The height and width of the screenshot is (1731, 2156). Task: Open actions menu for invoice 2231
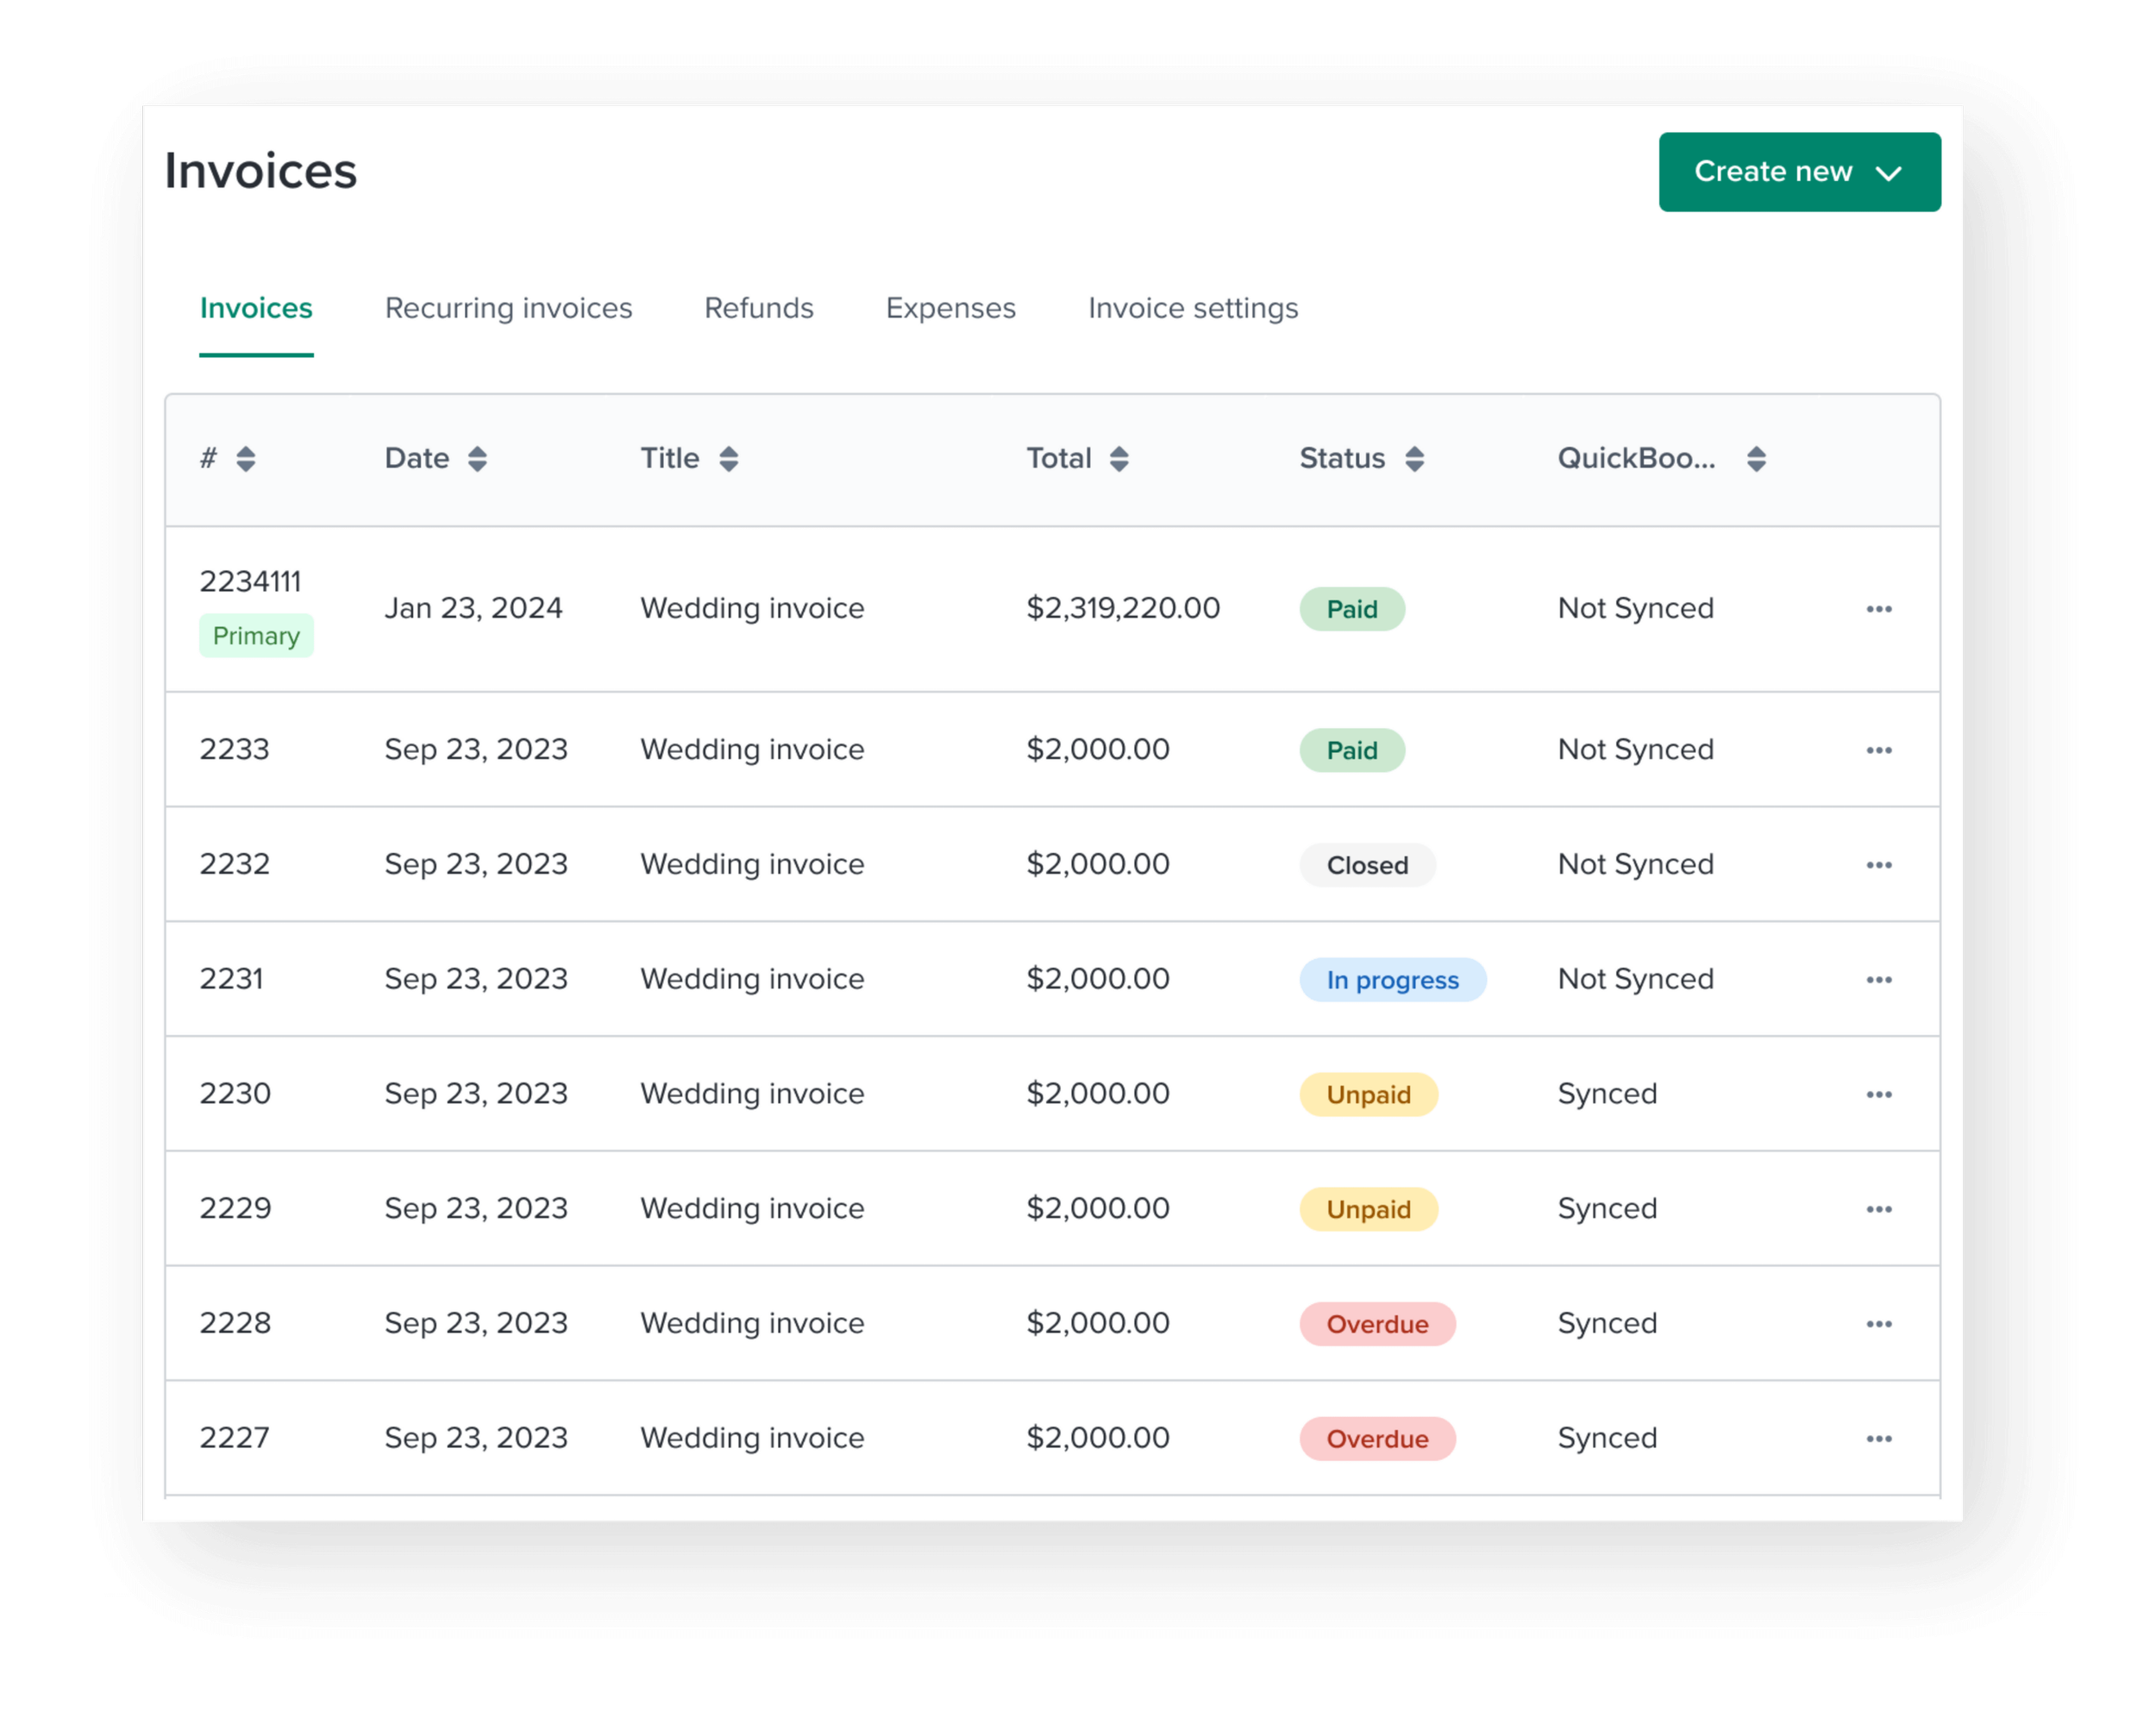pos(1878,980)
